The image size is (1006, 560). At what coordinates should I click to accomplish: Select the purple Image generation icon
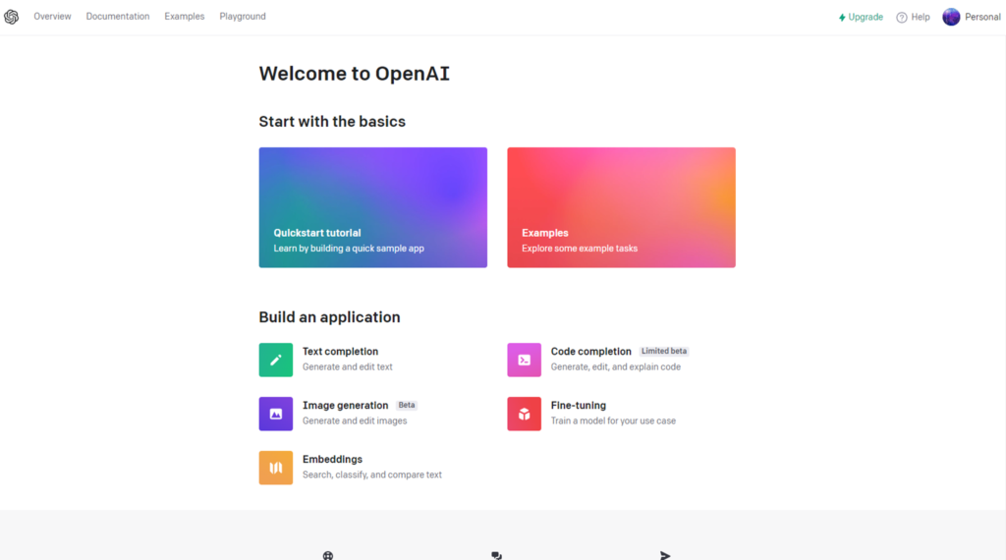click(x=276, y=414)
